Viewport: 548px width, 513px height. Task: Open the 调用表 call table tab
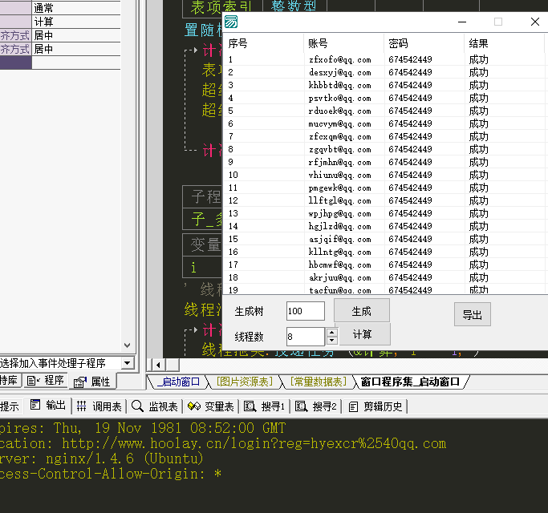click(x=99, y=406)
